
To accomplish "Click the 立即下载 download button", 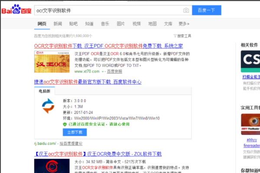I will pyautogui.click(x=75, y=132).
